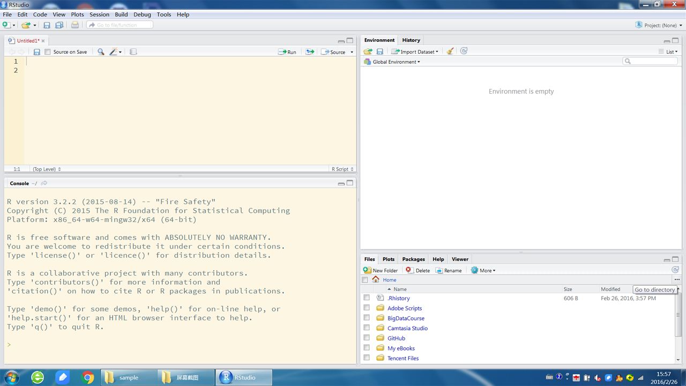
Task: Open the Project (None) dropdown
Action: (x=659, y=25)
